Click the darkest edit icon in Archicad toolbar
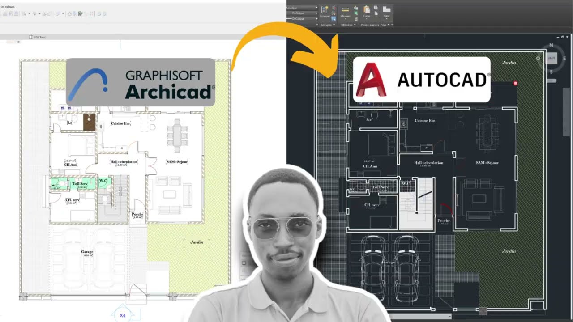 [80, 14]
